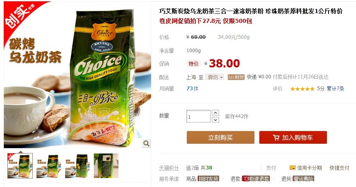This screenshot has height=187, width=356.
Task: Click the 123时效 delivery badge
Action: coord(236,77)
